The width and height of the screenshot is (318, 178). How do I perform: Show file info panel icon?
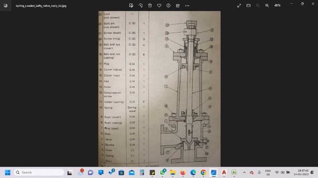168,5
